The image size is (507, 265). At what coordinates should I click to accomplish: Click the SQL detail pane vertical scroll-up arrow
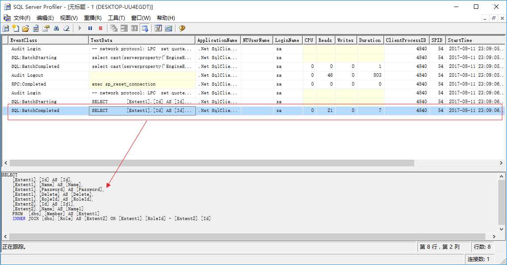[502, 177]
